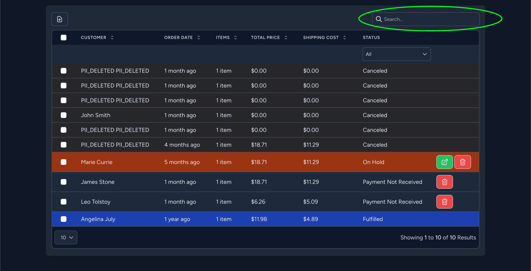Screen dimensions: 531x271
Task: Open the rows-per-page dropdown showing 10
Action: click(65, 237)
